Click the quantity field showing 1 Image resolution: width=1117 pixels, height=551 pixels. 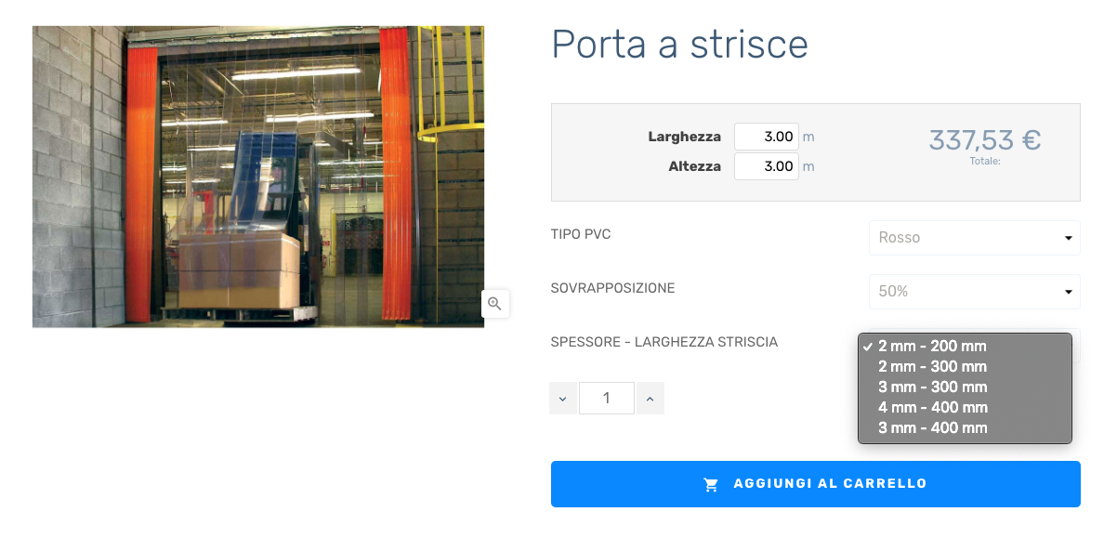(x=607, y=398)
